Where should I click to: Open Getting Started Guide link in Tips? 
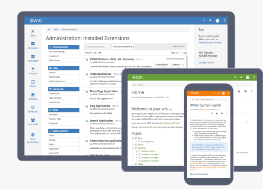pos(210,43)
